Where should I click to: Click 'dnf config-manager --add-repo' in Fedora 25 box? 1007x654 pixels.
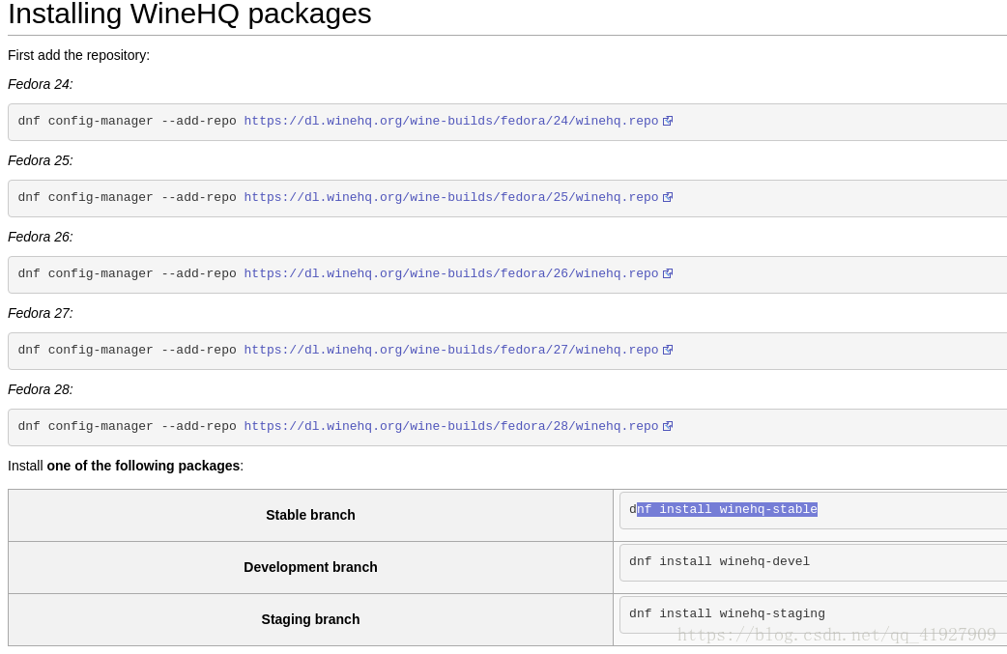(128, 197)
